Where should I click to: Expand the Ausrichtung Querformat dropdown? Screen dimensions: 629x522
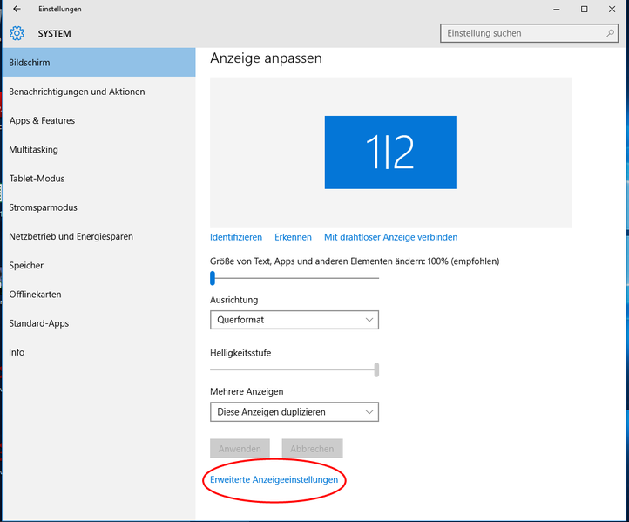click(x=294, y=320)
